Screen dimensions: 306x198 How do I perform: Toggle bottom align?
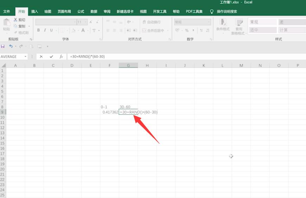click(121, 22)
